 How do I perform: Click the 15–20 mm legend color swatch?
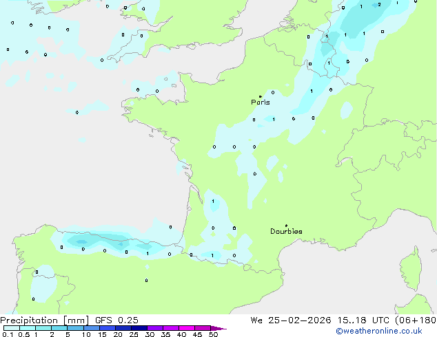(x=108, y=328)
